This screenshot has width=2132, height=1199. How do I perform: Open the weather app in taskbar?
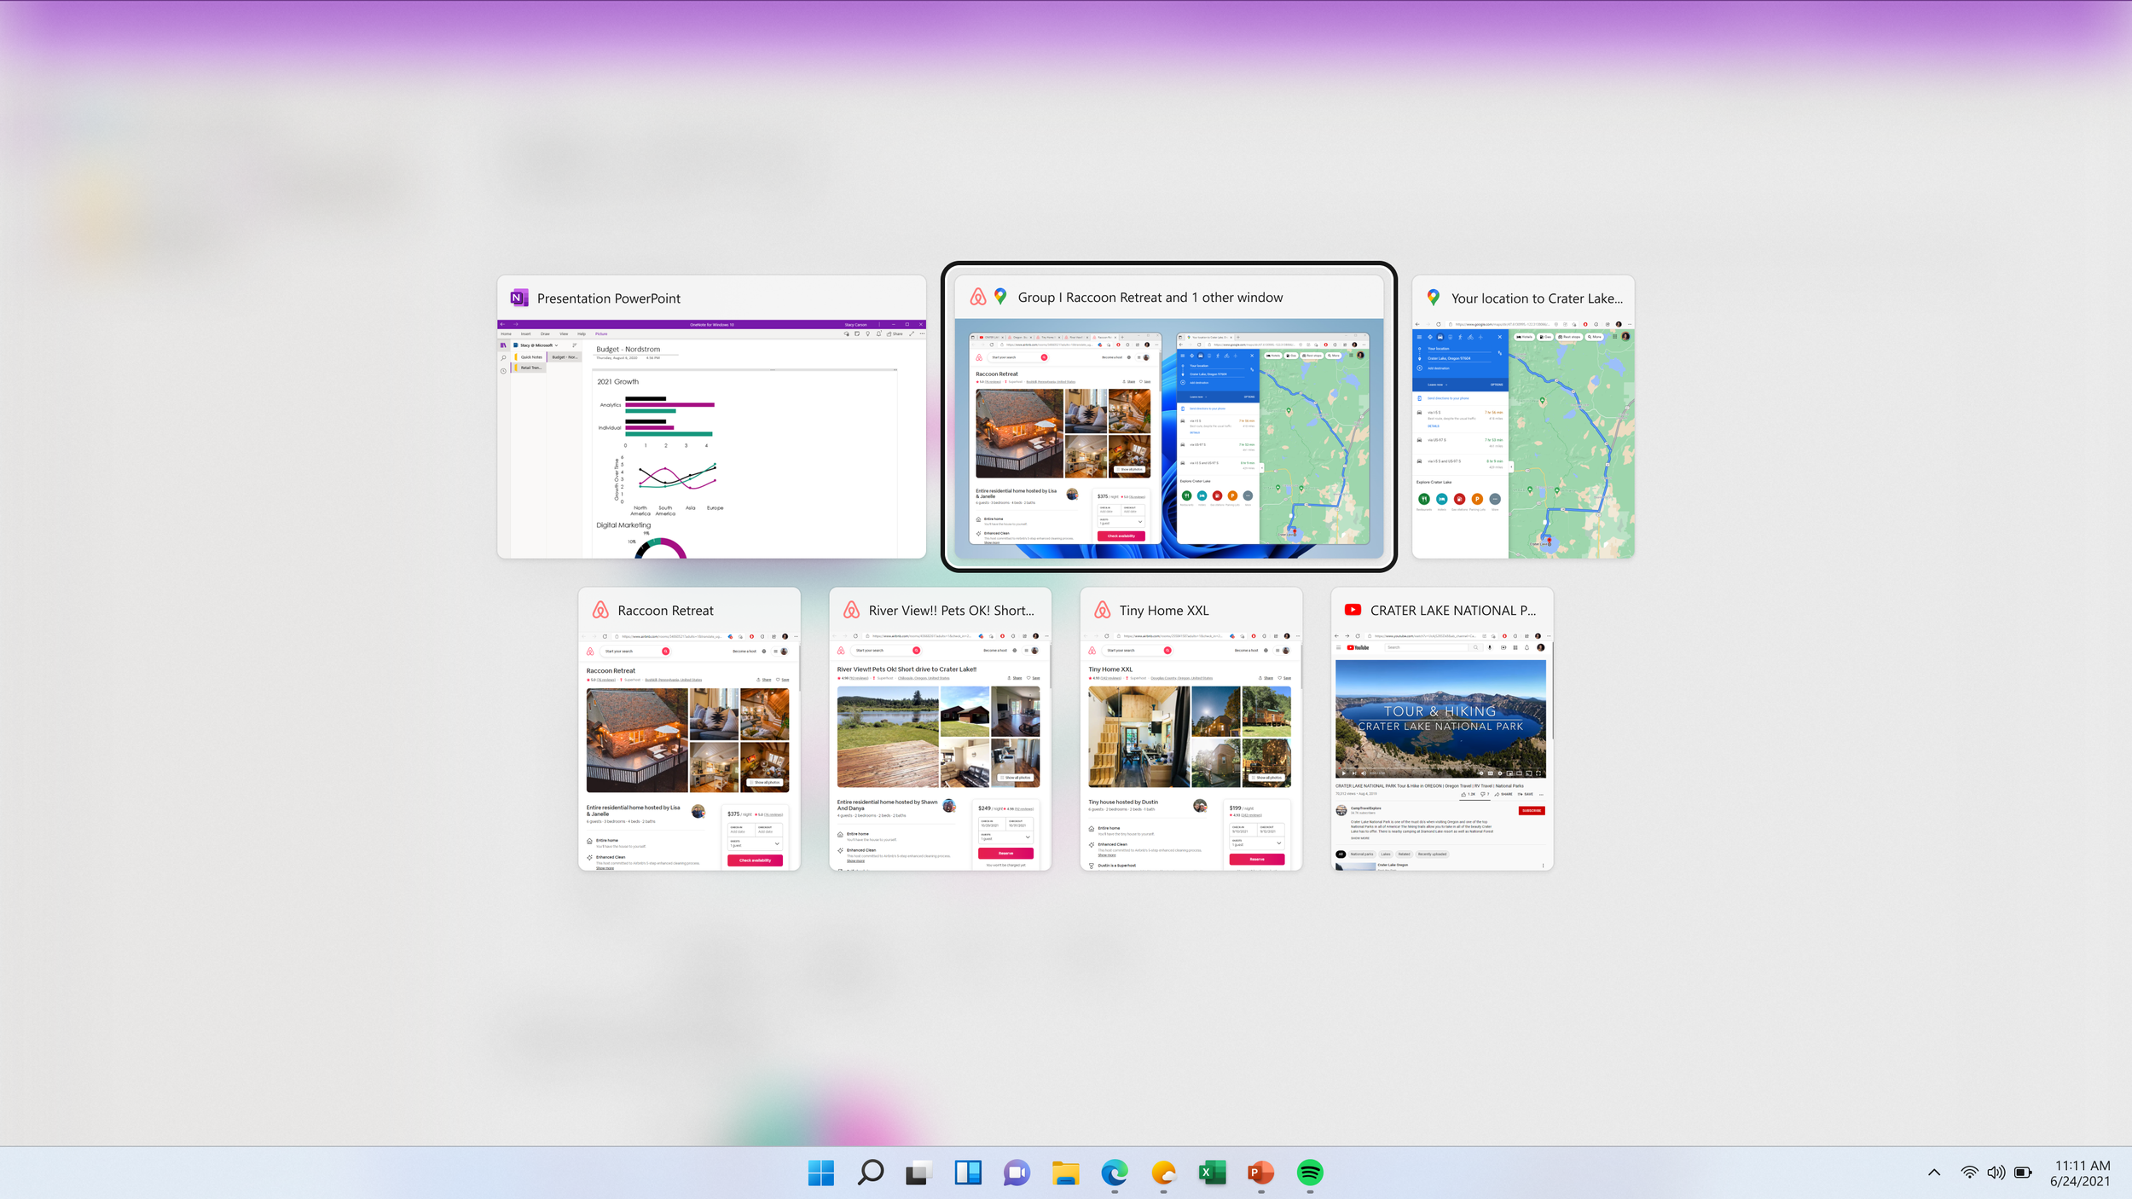pos(1163,1173)
